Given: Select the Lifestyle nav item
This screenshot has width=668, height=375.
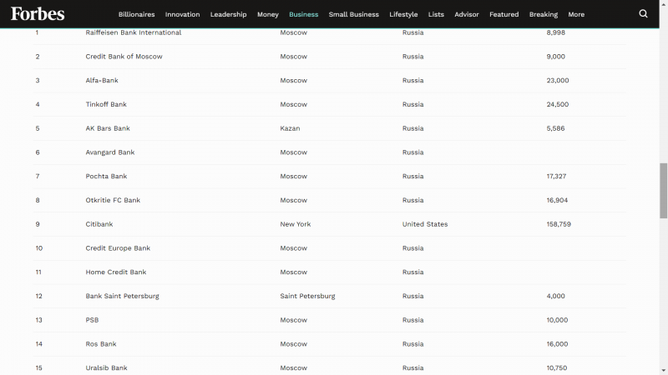Looking at the screenshot, I should (x=403, y=14).
